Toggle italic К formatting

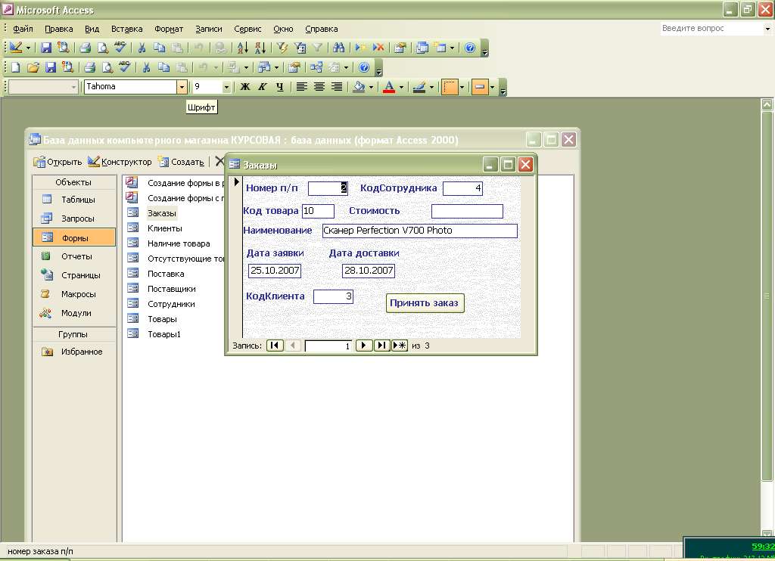tap(262, 87)
